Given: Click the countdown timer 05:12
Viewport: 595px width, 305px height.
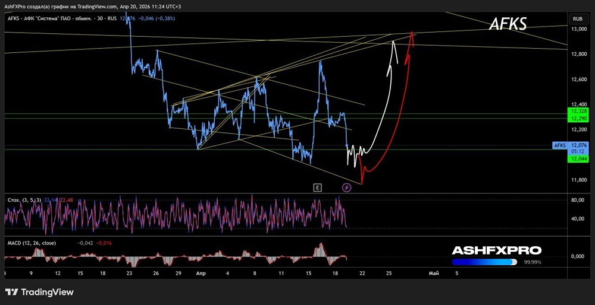Looking at the screenshot, I should pyautogui.click(x=579, y=151).
